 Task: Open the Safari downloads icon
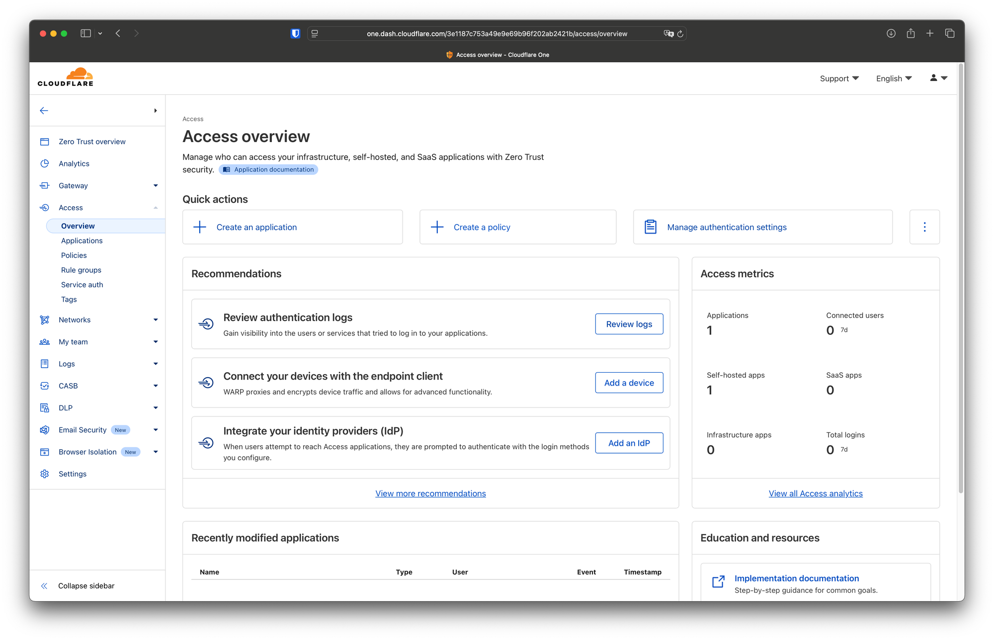click(x=891, y=33)
